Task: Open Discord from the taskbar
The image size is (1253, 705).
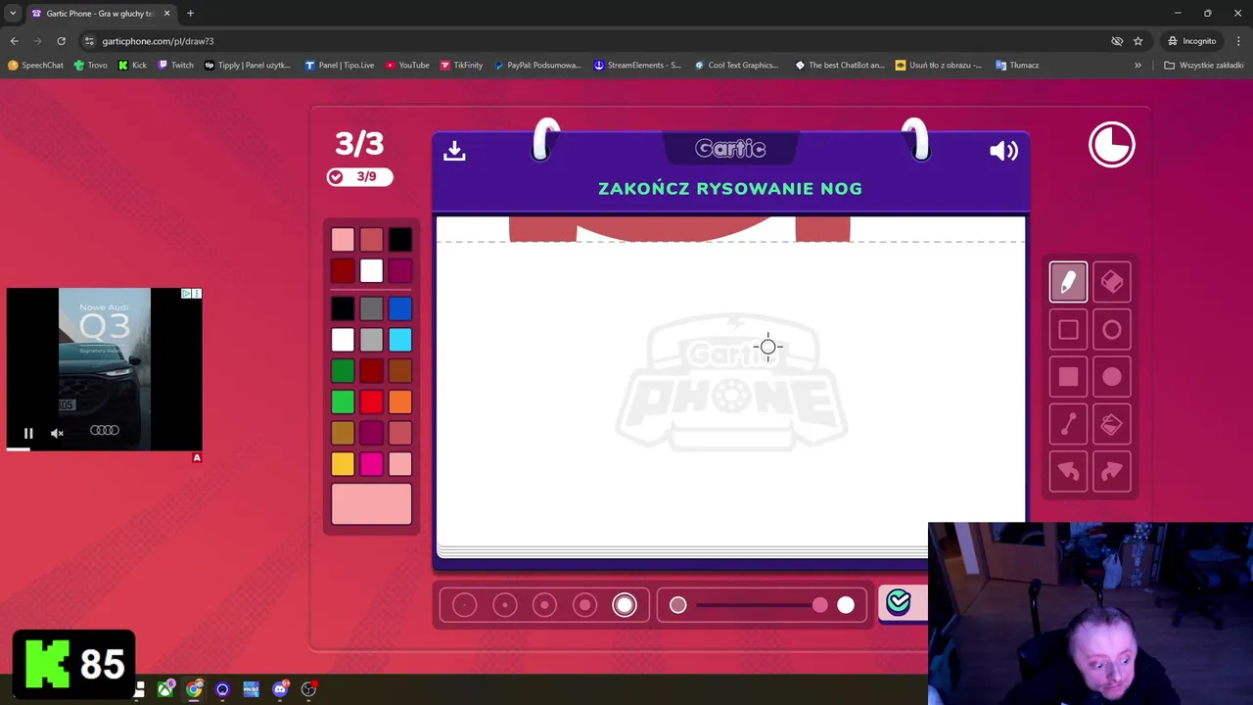Action: 280,689
